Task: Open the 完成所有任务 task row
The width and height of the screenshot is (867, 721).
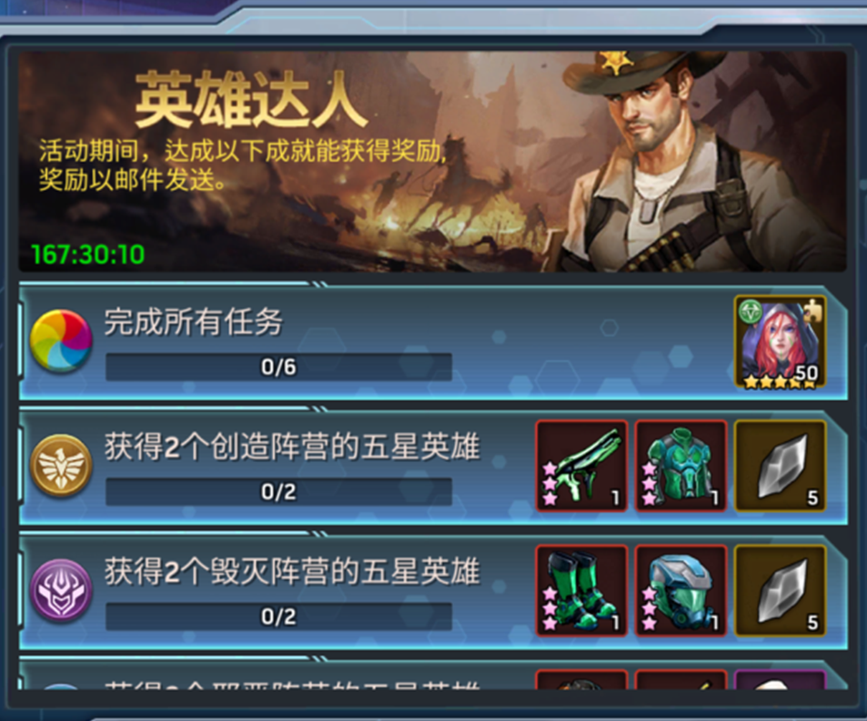Action: 433,342
